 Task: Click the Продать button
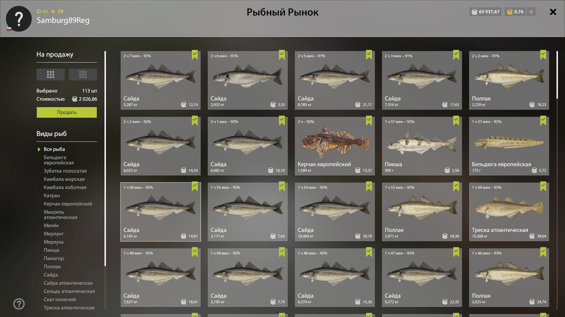(67, 112)
